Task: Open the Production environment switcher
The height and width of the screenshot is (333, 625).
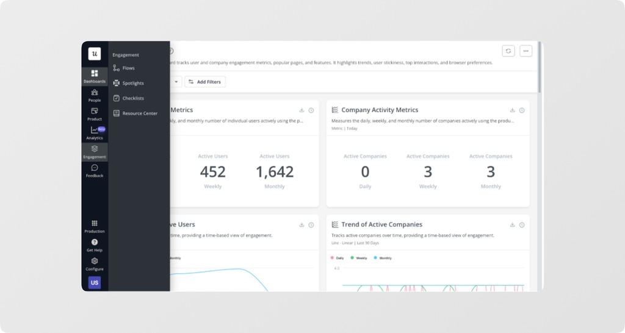Action: tap(95, 227)
